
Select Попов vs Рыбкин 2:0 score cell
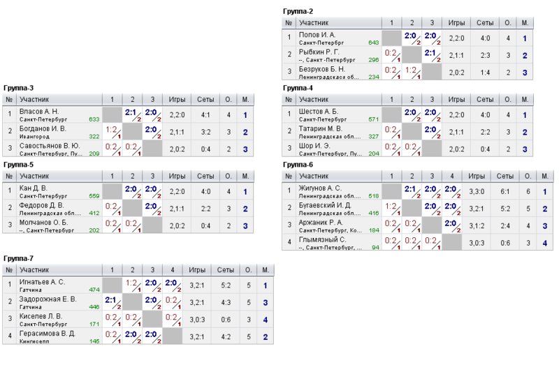coord(412,38)
